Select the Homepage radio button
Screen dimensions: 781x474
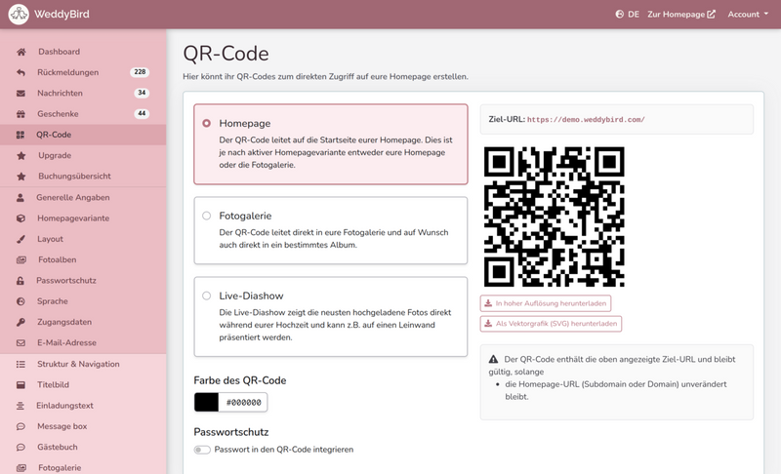(x=206, y=123)
